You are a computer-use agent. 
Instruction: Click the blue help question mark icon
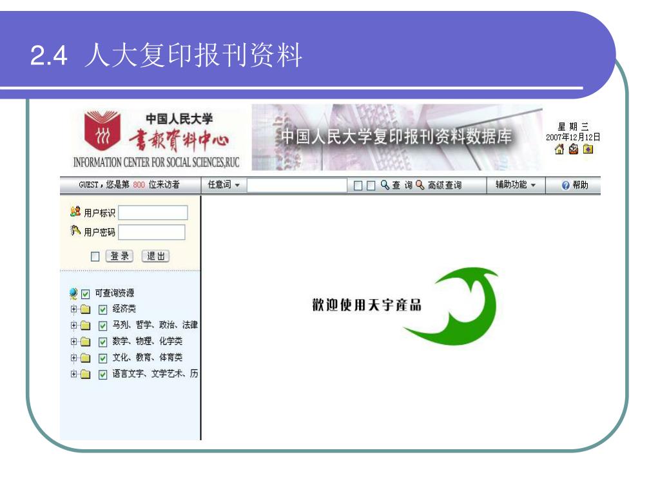tap(566, 185)
